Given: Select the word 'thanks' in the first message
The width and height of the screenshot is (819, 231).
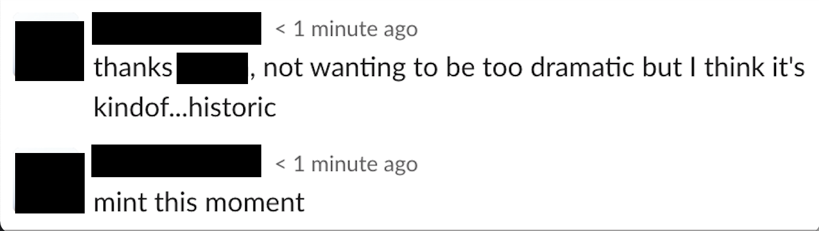Looking at the screenshot, I should click(x=133, y=68).
